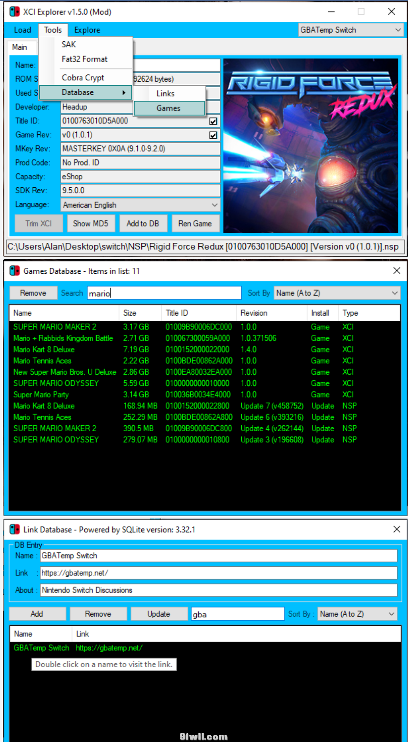Select Mario Kart 8 Deluxe 168.94 MB update row
This screenshot has height=742, width=408.
point(205,406)
